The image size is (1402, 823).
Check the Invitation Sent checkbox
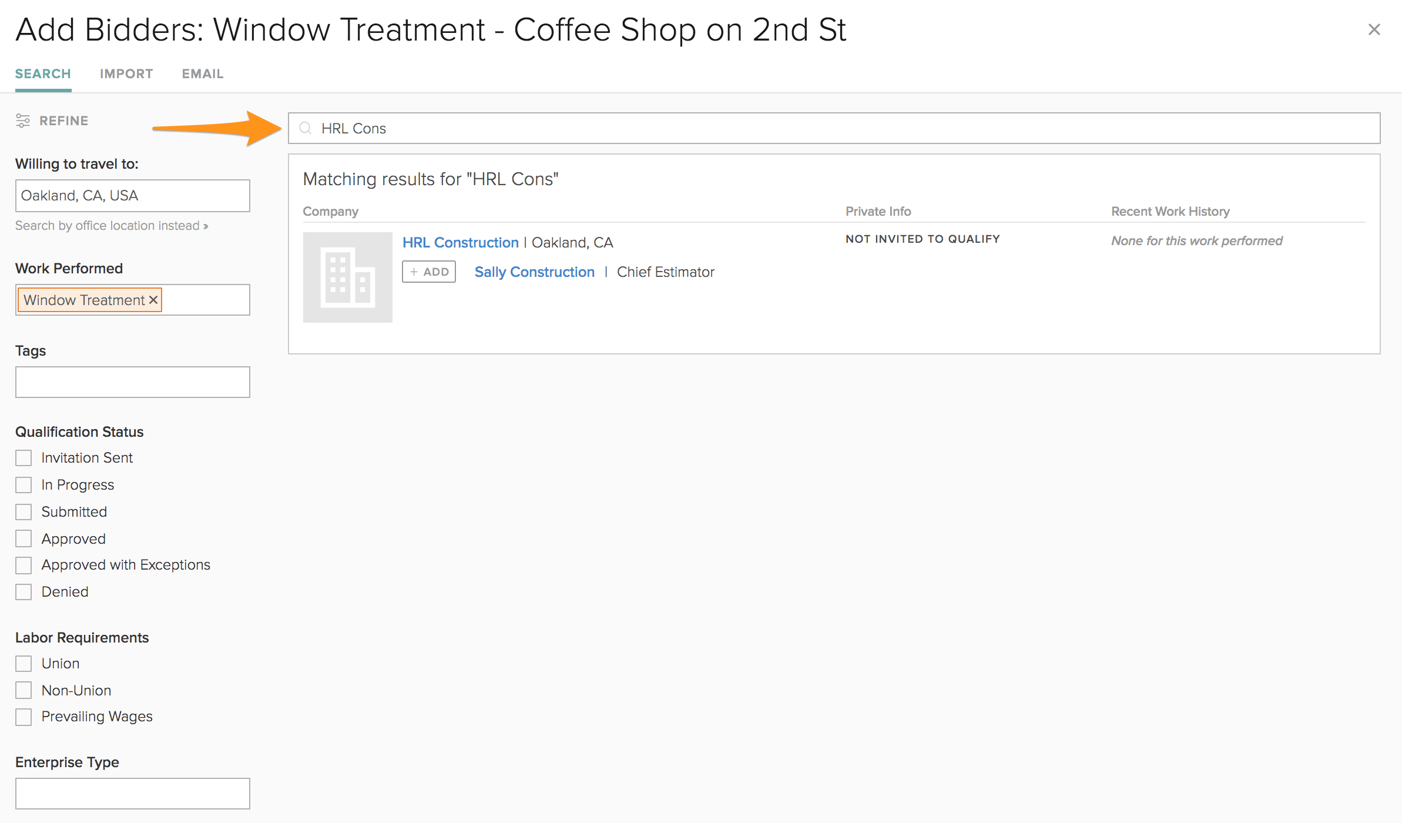[x=24, y=458]
